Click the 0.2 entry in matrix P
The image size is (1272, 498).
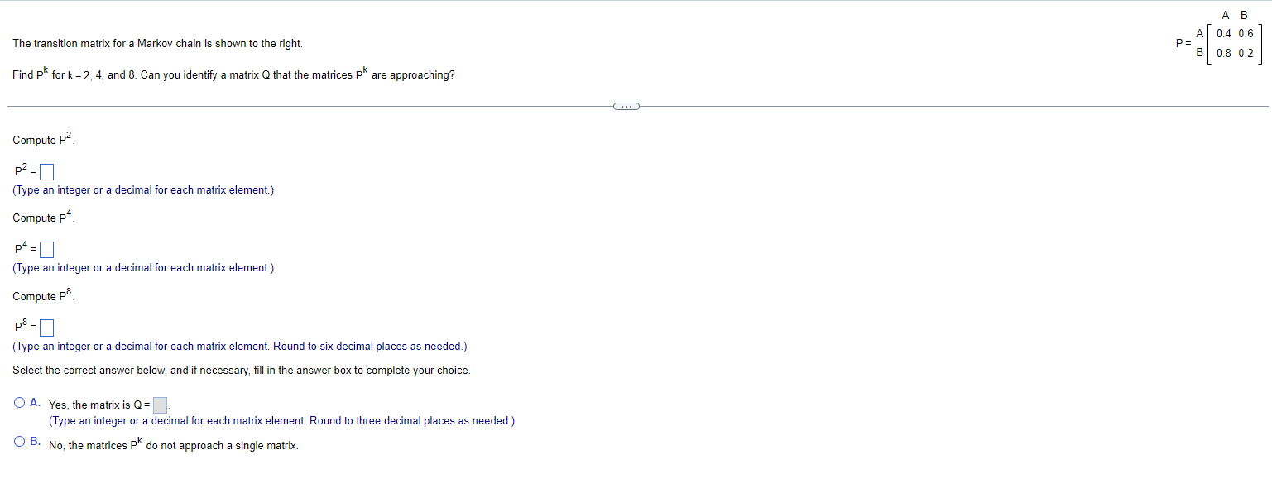click(1246, 53)
